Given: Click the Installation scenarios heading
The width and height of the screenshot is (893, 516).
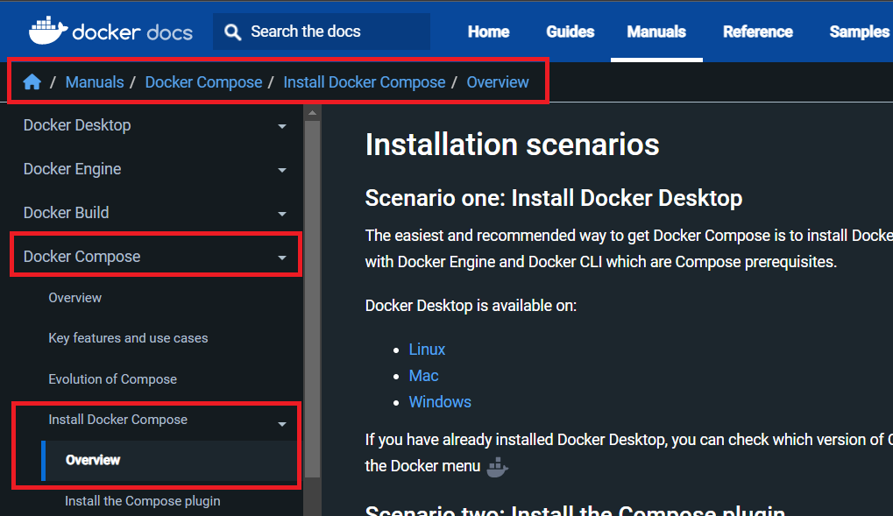Looking at the screenshot, I should coord(512,145).
